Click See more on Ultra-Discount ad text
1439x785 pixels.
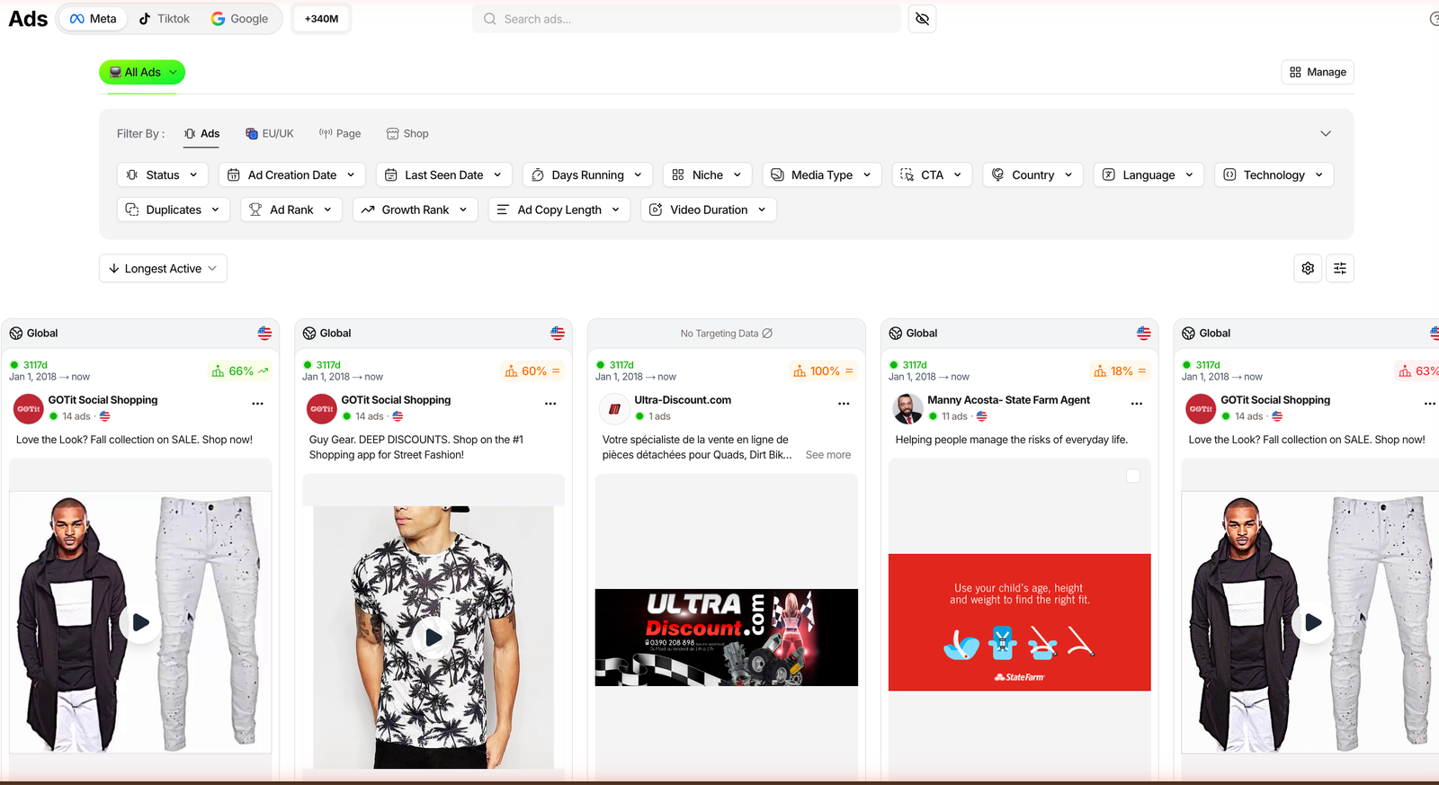[828, 455]
